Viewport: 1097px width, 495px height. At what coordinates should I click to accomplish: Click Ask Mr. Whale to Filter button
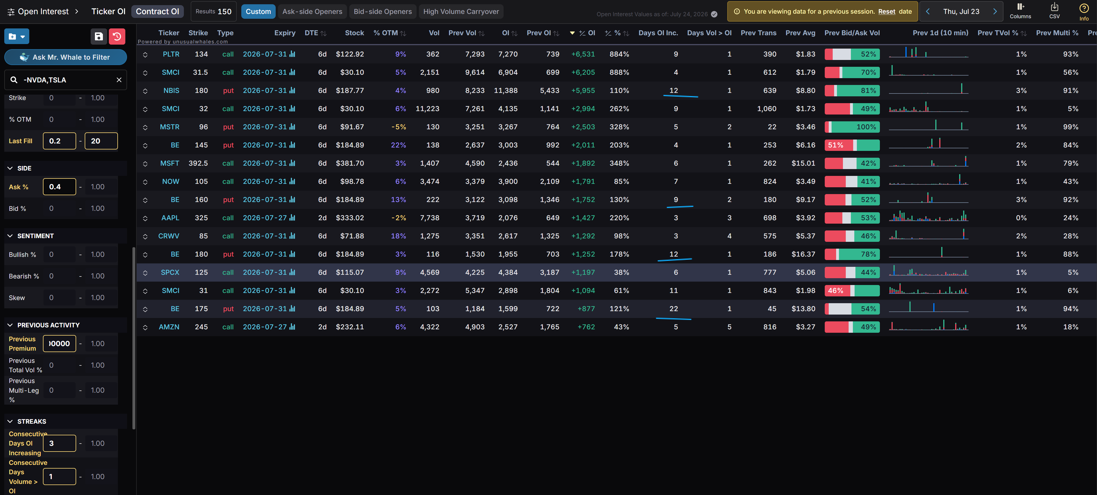click(66, 57)
